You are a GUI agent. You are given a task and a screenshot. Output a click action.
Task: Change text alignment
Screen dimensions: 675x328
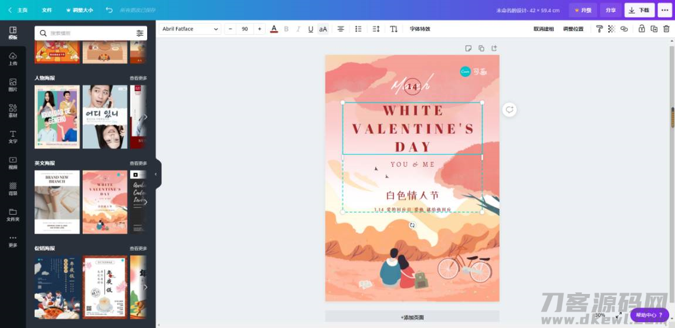tap(341, 29)
